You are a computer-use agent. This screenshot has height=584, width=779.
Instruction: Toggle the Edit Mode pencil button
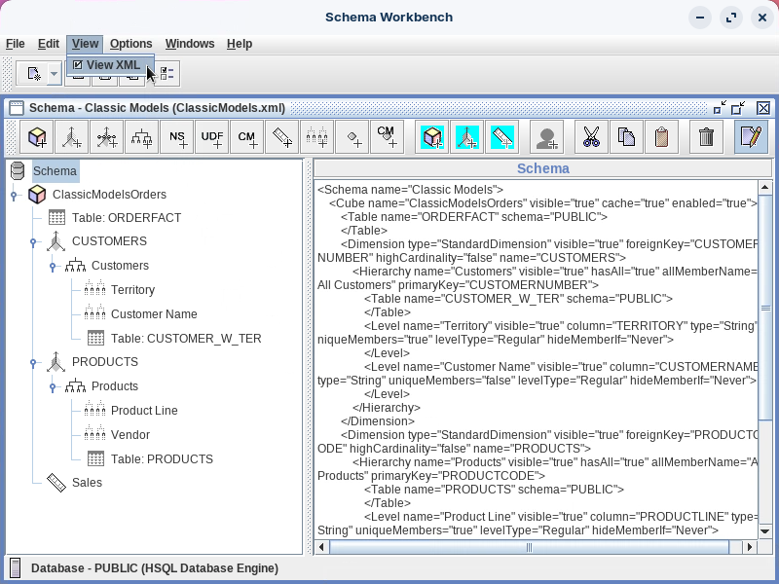tap(750, 137)
